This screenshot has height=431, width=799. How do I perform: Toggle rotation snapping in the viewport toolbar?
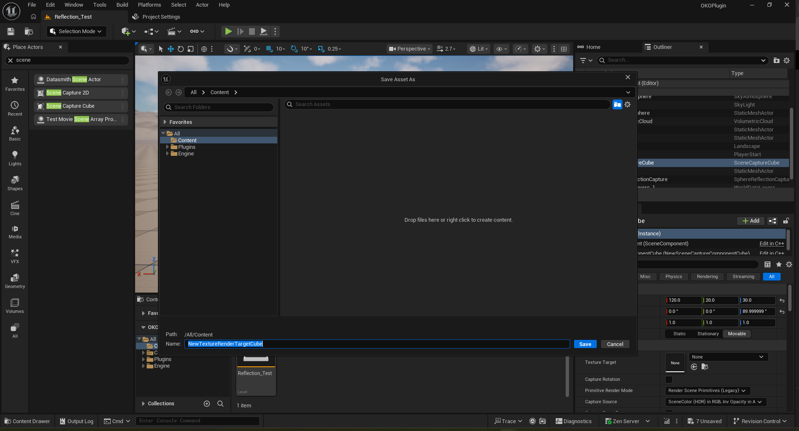click(294, 49)
